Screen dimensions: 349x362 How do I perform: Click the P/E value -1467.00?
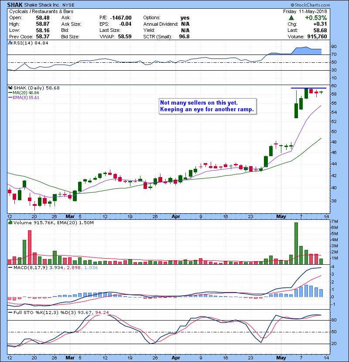121,18
